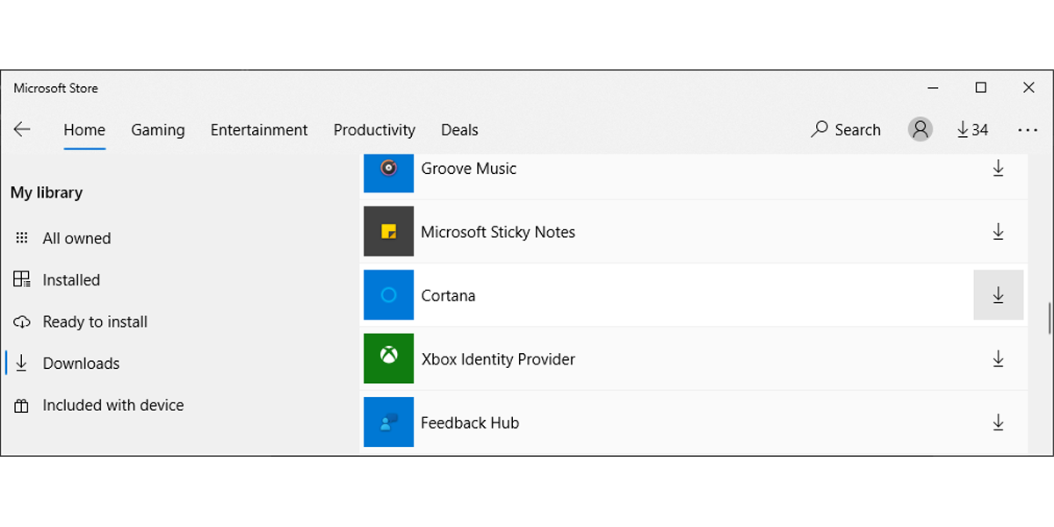Image resolution: width=1054 pixels, height=527 pixels.
Task: Click the Search magnifier button
Action: tap(845, 129)
